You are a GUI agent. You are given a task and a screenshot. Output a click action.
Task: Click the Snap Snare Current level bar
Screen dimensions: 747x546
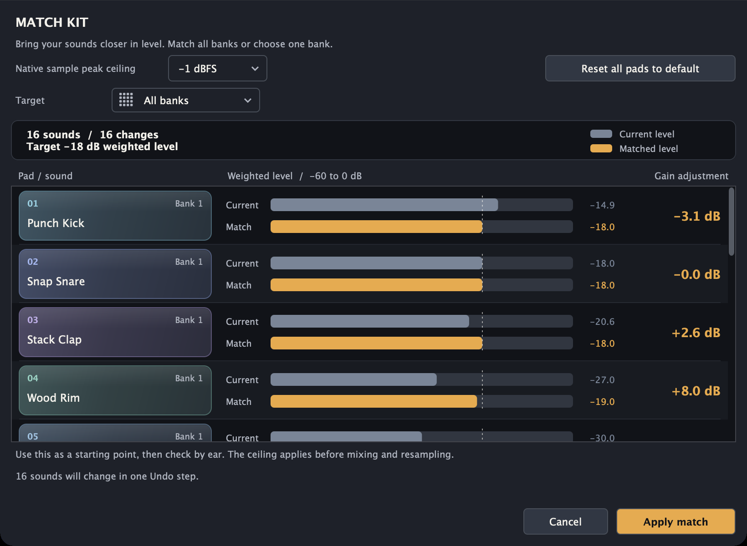tap(422, 263)
